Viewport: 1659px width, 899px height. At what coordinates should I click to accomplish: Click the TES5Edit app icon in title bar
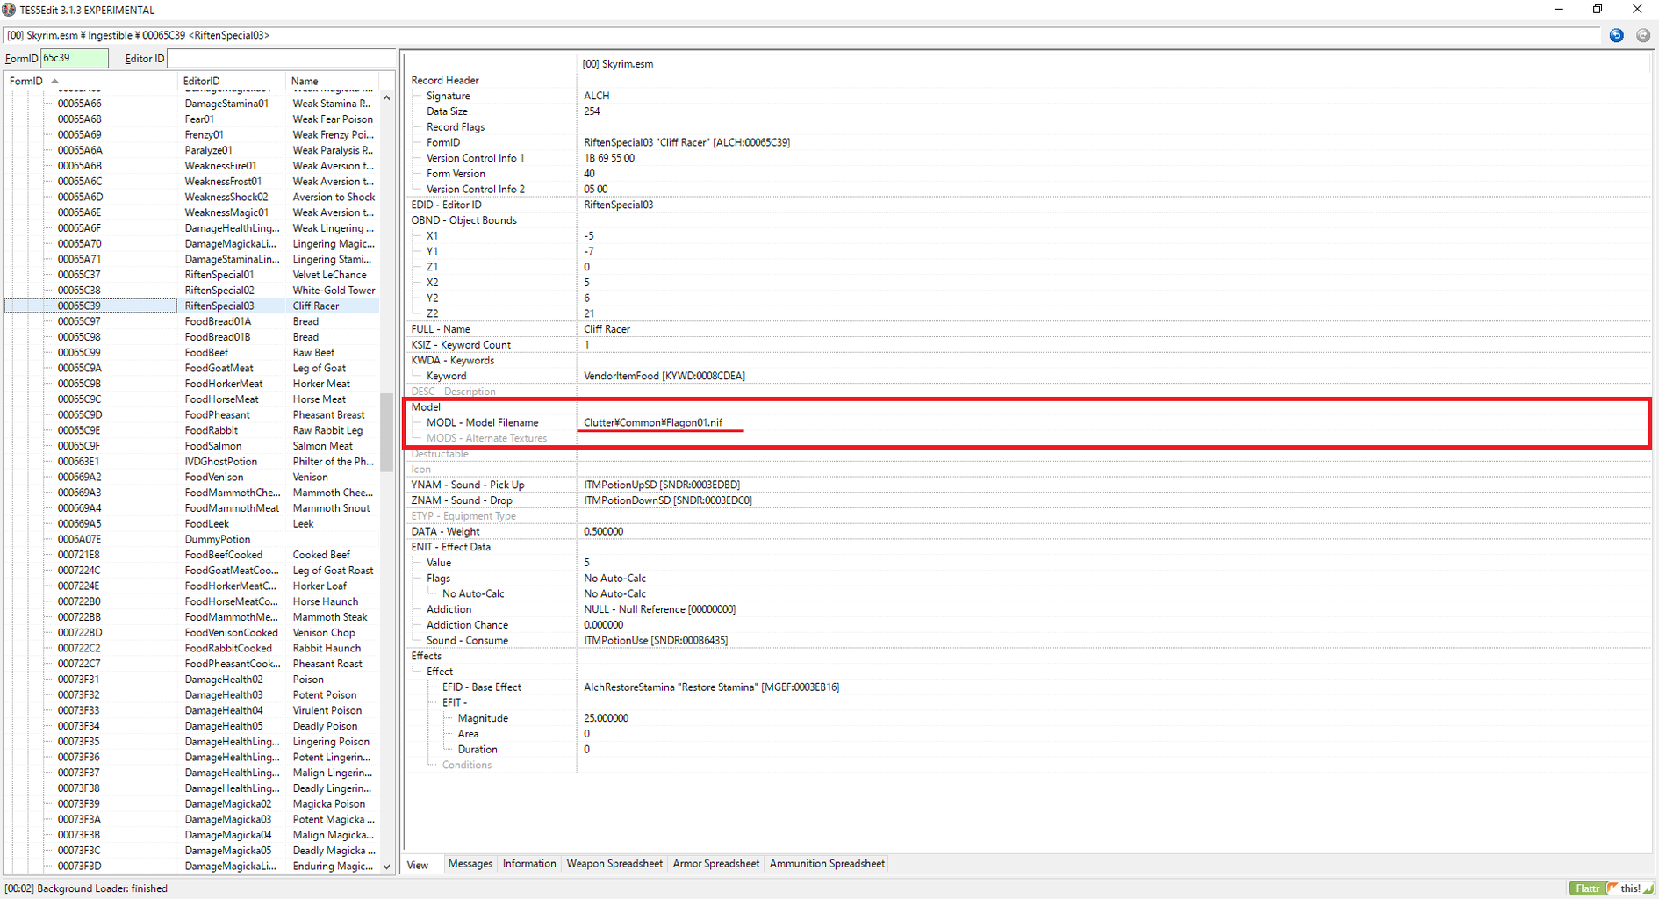click(x=9, y=10)
